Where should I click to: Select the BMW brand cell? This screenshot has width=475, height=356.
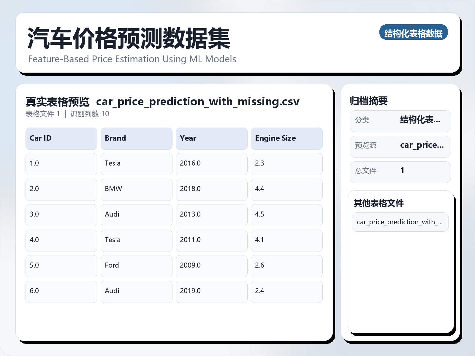[136, 189]
